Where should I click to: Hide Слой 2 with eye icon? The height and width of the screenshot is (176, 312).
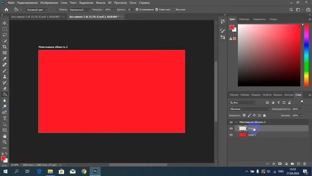(231, 129)
